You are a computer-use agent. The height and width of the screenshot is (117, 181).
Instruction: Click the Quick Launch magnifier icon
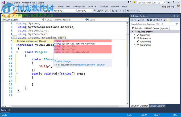pyautogui.click(x=164, y=3)
